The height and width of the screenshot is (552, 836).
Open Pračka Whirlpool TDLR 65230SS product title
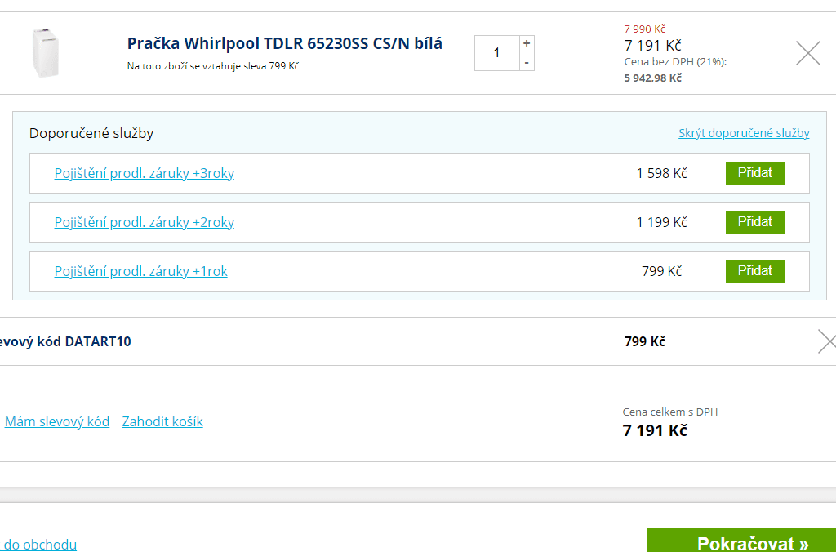[285, 43]
